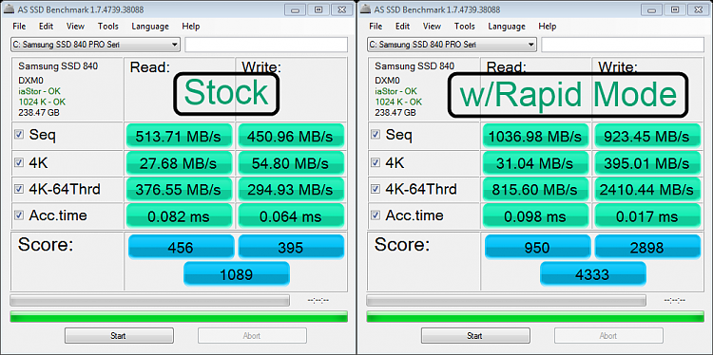
Task: Maximize the right AS SSD Benchmark window
Action: pyautogui.click(x=674, y=9)
